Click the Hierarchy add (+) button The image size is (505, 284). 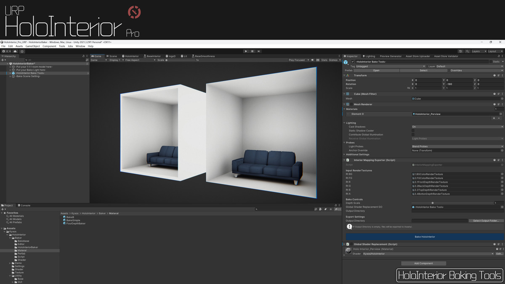(x=3, y=60)
